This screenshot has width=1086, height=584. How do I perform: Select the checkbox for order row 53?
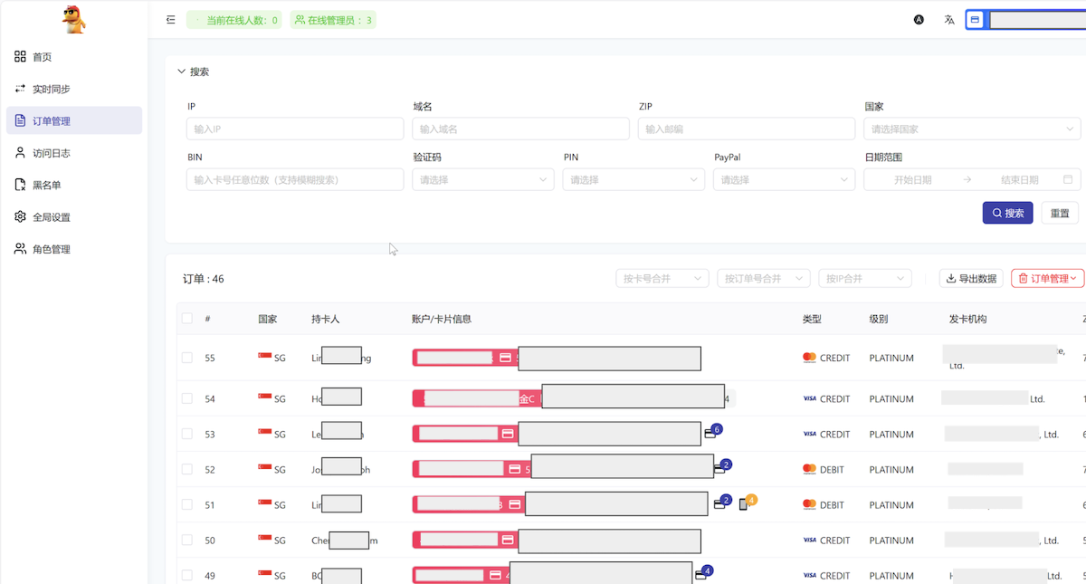[186, 434]
